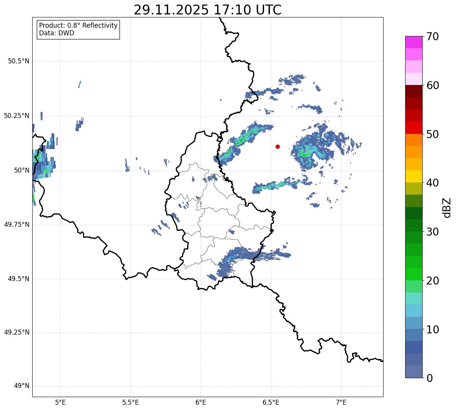Click the "Product: 0.8° Reflectivity" label

[79, 25]
